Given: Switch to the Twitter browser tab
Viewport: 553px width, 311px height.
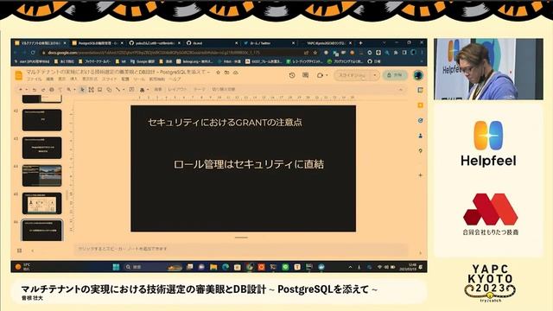Looking at the screenshot, I should (x=268, y=43).
